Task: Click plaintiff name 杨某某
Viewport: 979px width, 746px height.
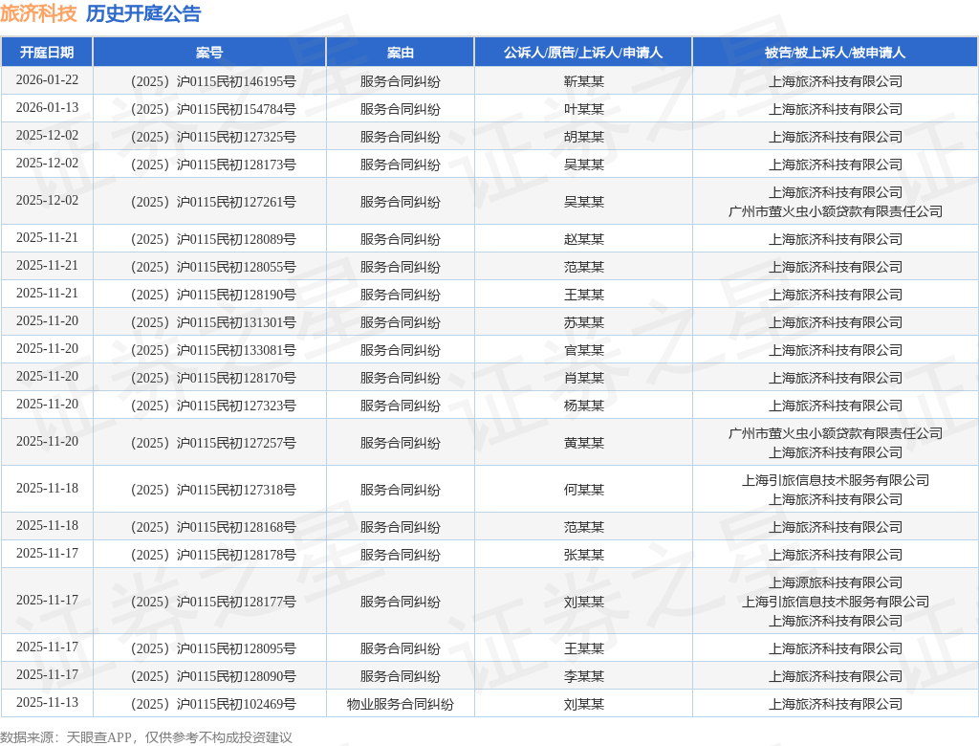Action: coord(584,406)
